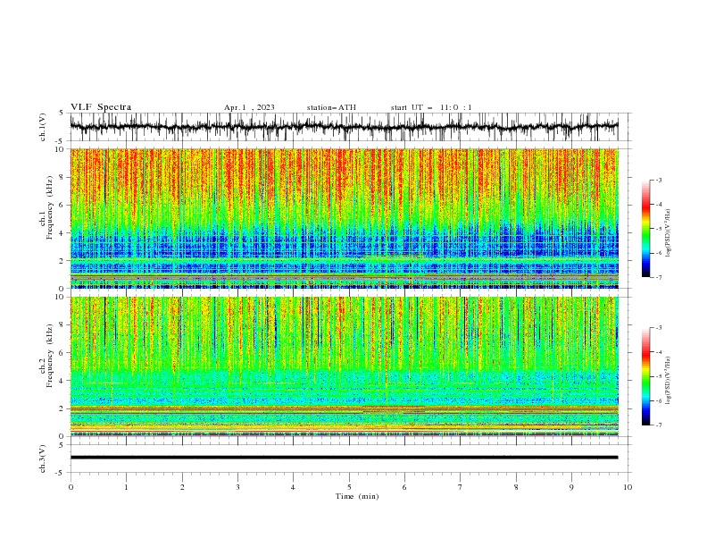Viewport: 707px width, 547px height.
Task: Click the upper 'log(PSD)(V²/Hz)' colorbar label
Action: click(669, 233)
